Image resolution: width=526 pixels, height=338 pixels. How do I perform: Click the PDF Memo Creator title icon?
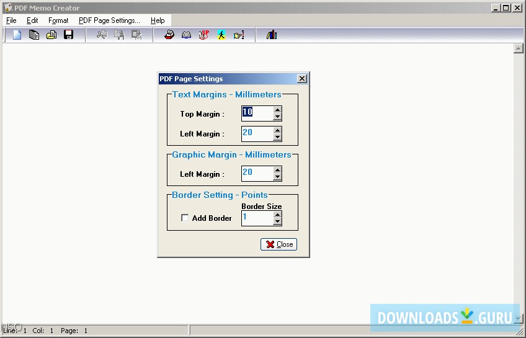point(8,7)
